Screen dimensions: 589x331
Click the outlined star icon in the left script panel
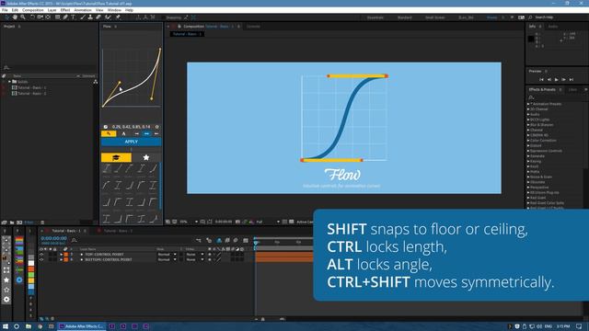(6, 290)
